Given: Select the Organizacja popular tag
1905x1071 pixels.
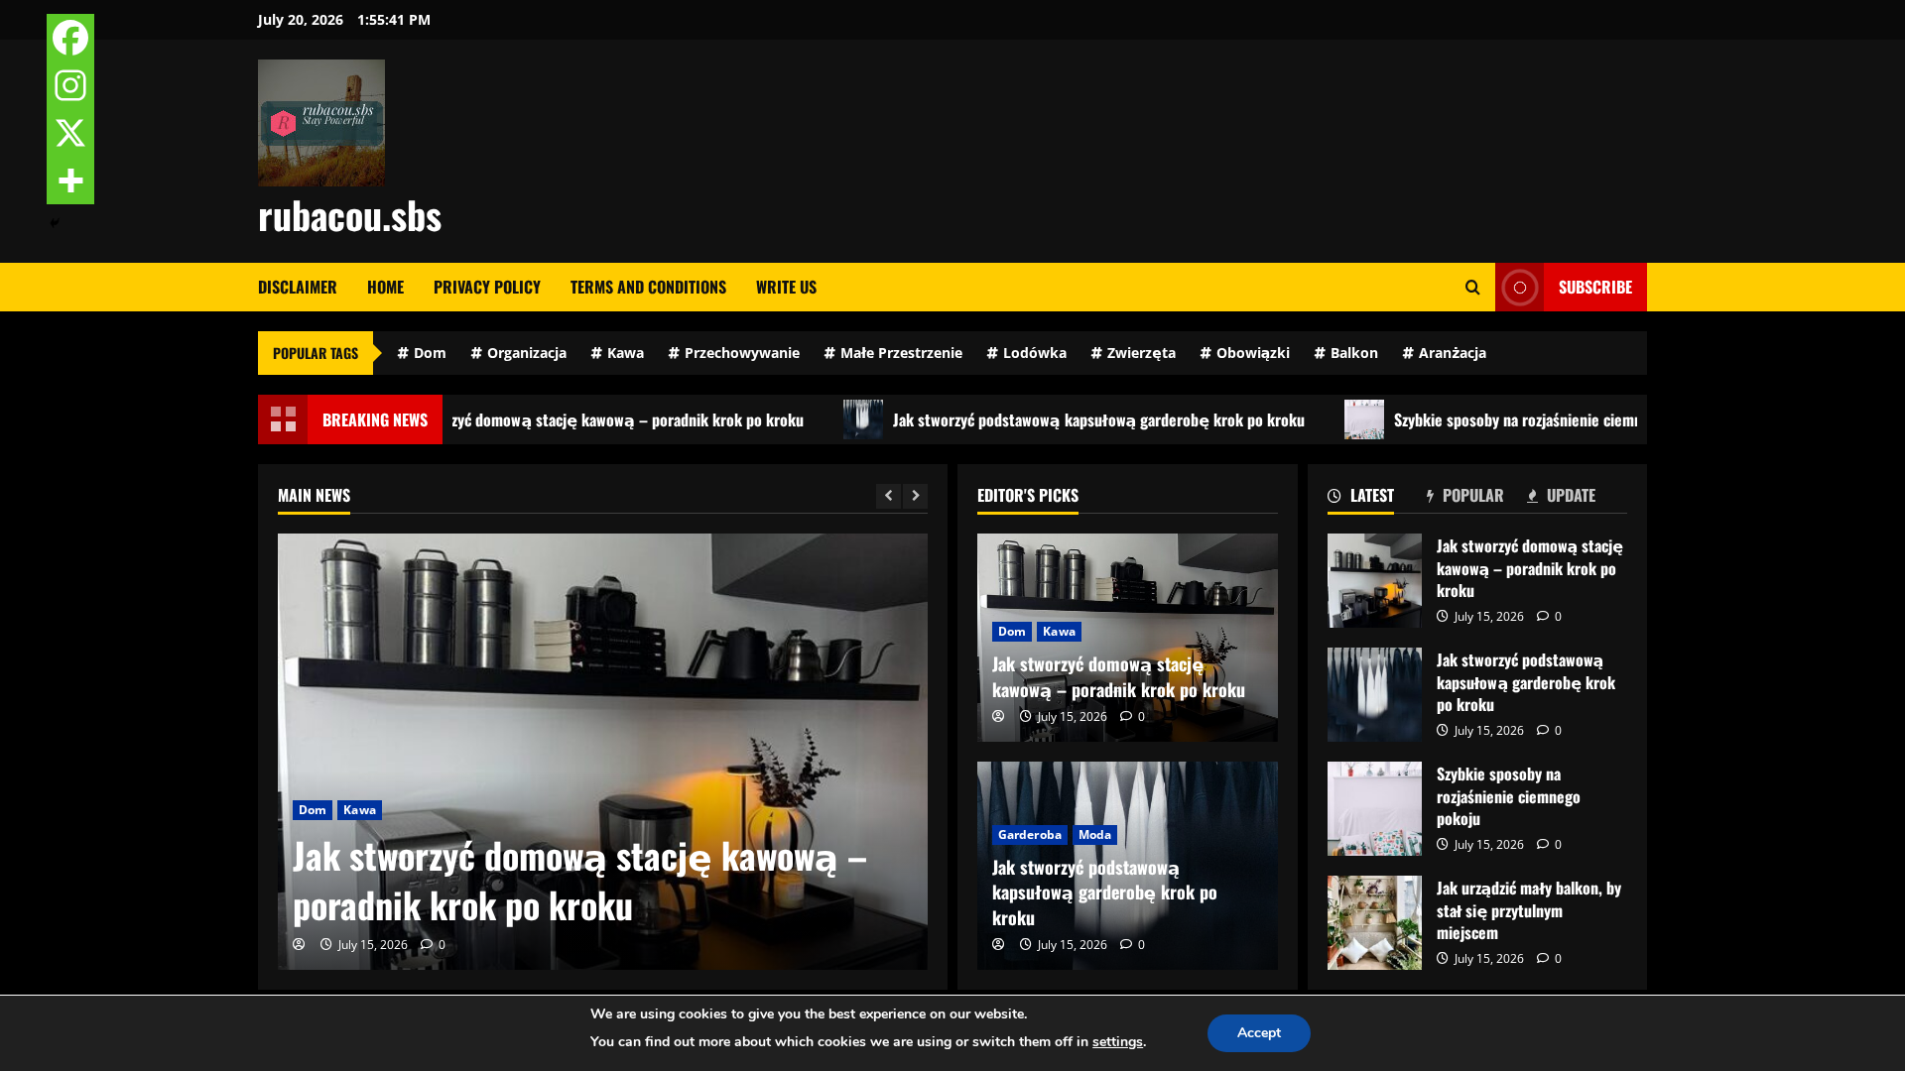Looking at the screenshot, I should (x=519, y=353).
